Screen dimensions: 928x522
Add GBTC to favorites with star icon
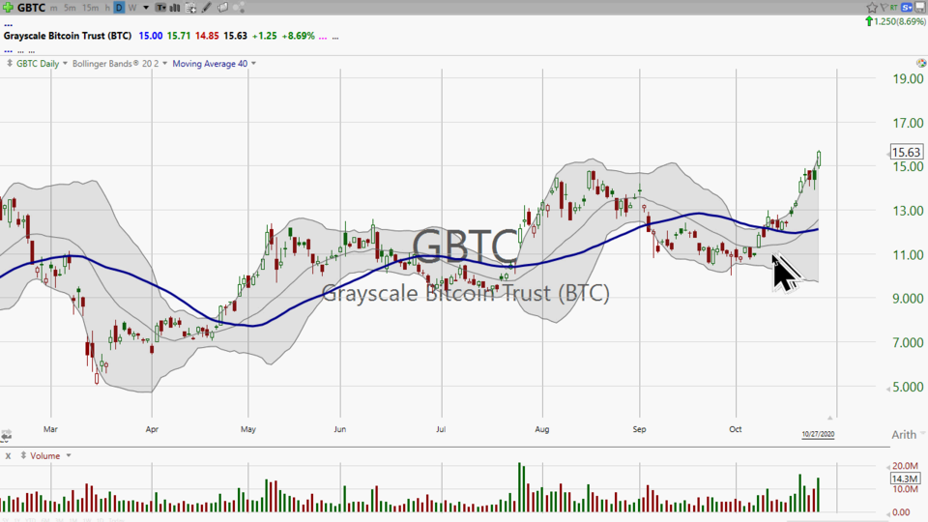click(x=872, y=7)
